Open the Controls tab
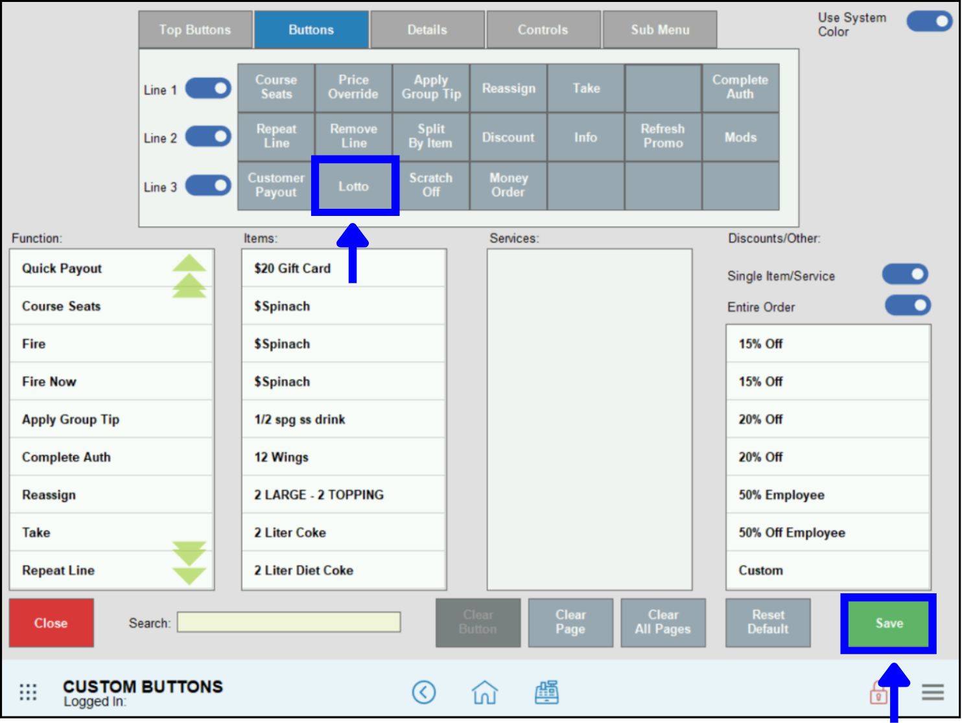This screenshot has width=962, height=723. [x=543, y=29]
